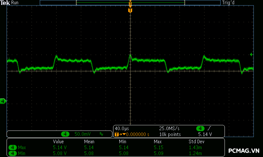263x157 pixels.
Task: Click the rising edge trigger slope icon
Action: [209, 128]
